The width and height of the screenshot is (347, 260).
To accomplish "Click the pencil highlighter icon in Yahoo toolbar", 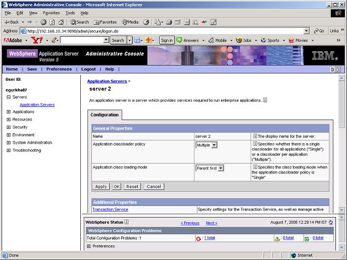I will click(54, 40).
